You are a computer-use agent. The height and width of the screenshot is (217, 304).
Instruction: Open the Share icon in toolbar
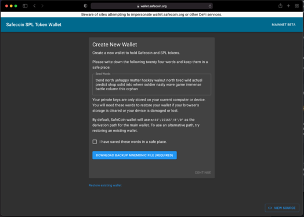[280, 6]
